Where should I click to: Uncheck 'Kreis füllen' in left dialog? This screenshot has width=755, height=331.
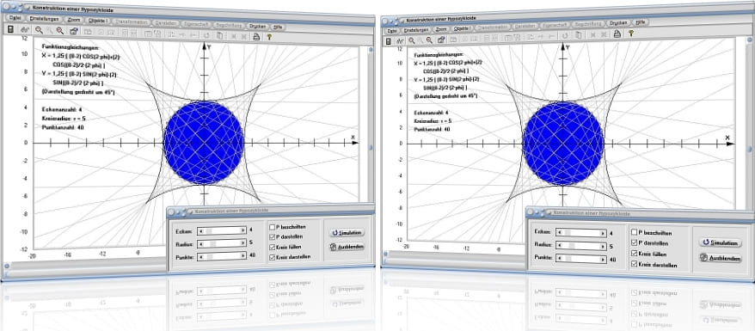click(x=273, y=247)
